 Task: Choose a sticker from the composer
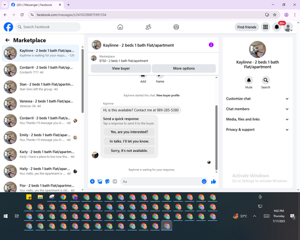coord(107,181)
